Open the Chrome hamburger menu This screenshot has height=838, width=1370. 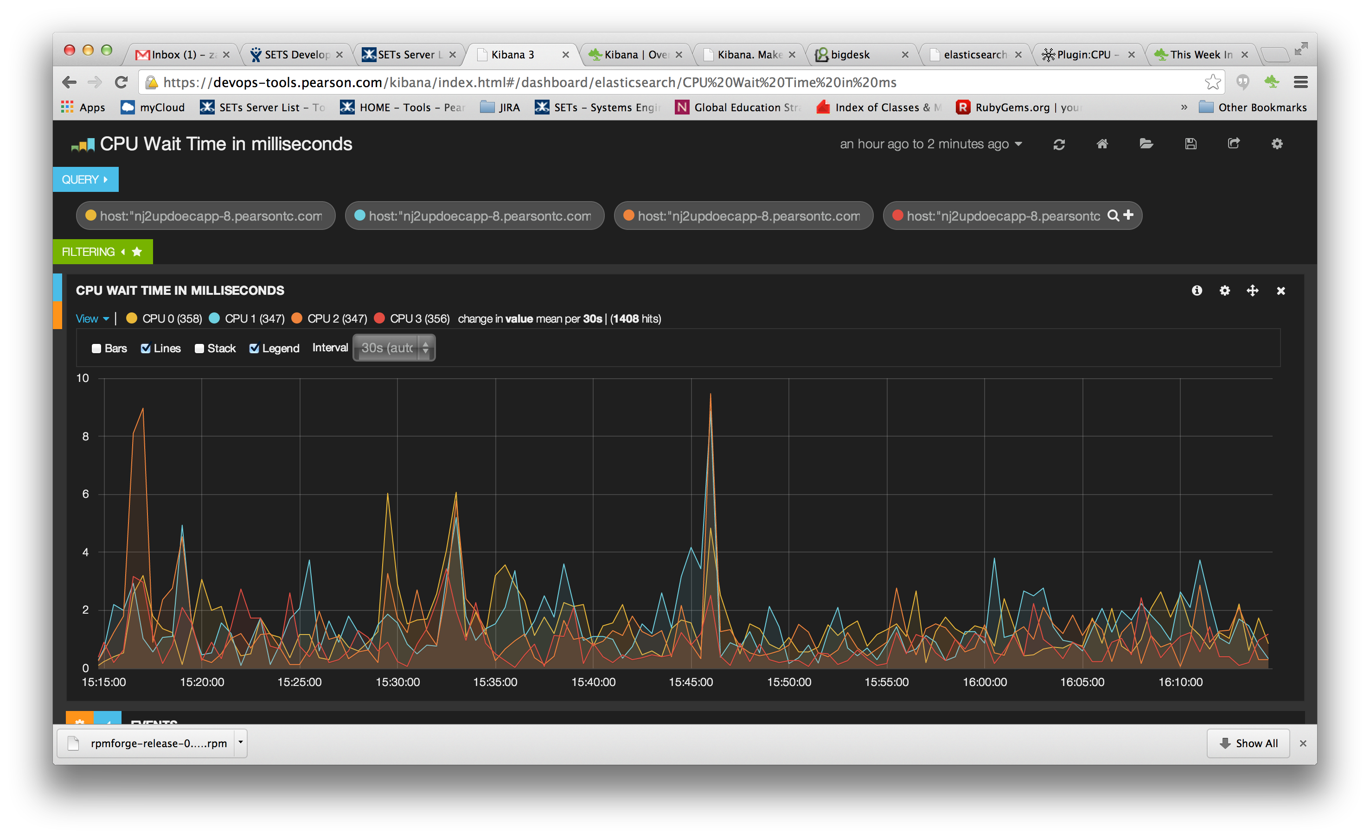coord(1300,82)
